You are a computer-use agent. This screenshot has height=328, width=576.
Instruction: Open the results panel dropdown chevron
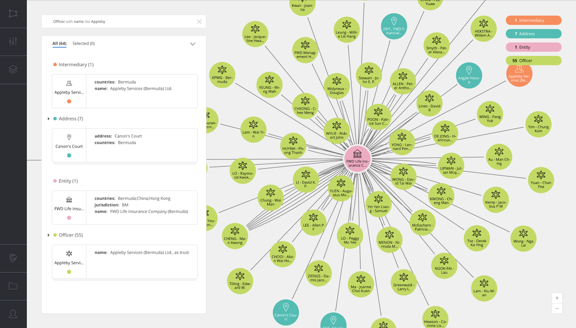(x=193, y=44)
